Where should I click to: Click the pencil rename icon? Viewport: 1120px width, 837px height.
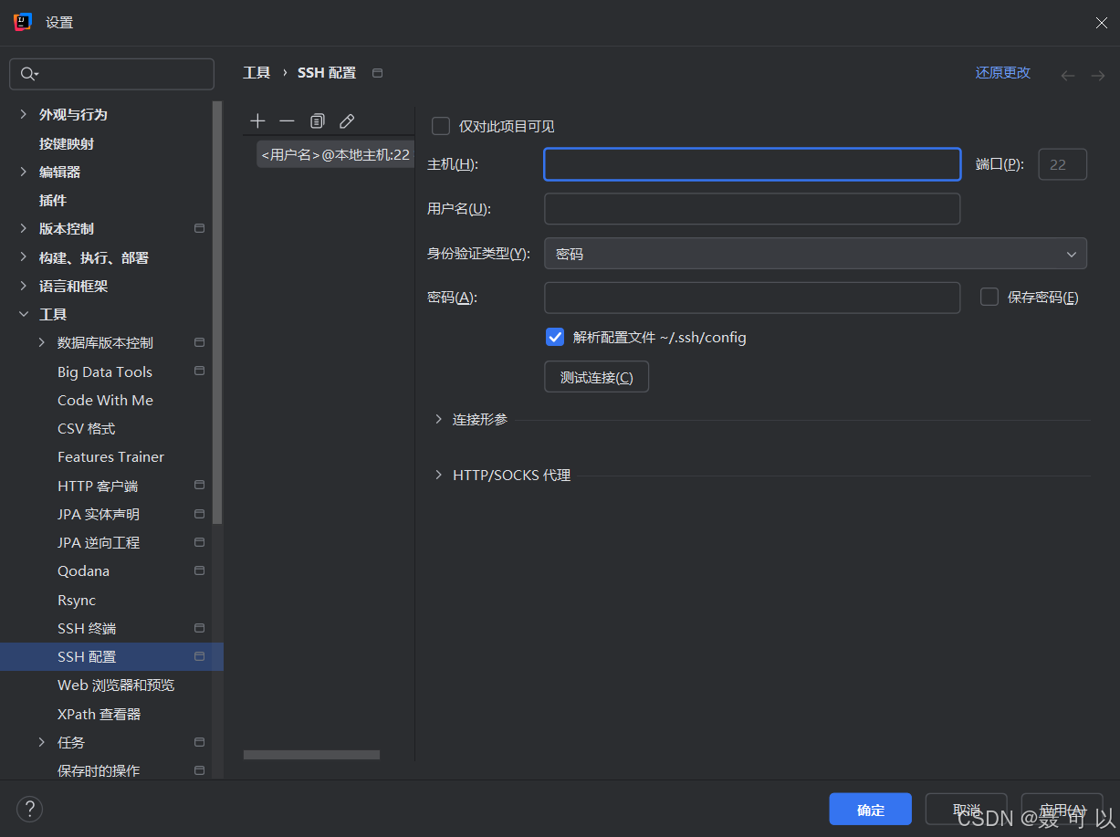tap(347, 121)
